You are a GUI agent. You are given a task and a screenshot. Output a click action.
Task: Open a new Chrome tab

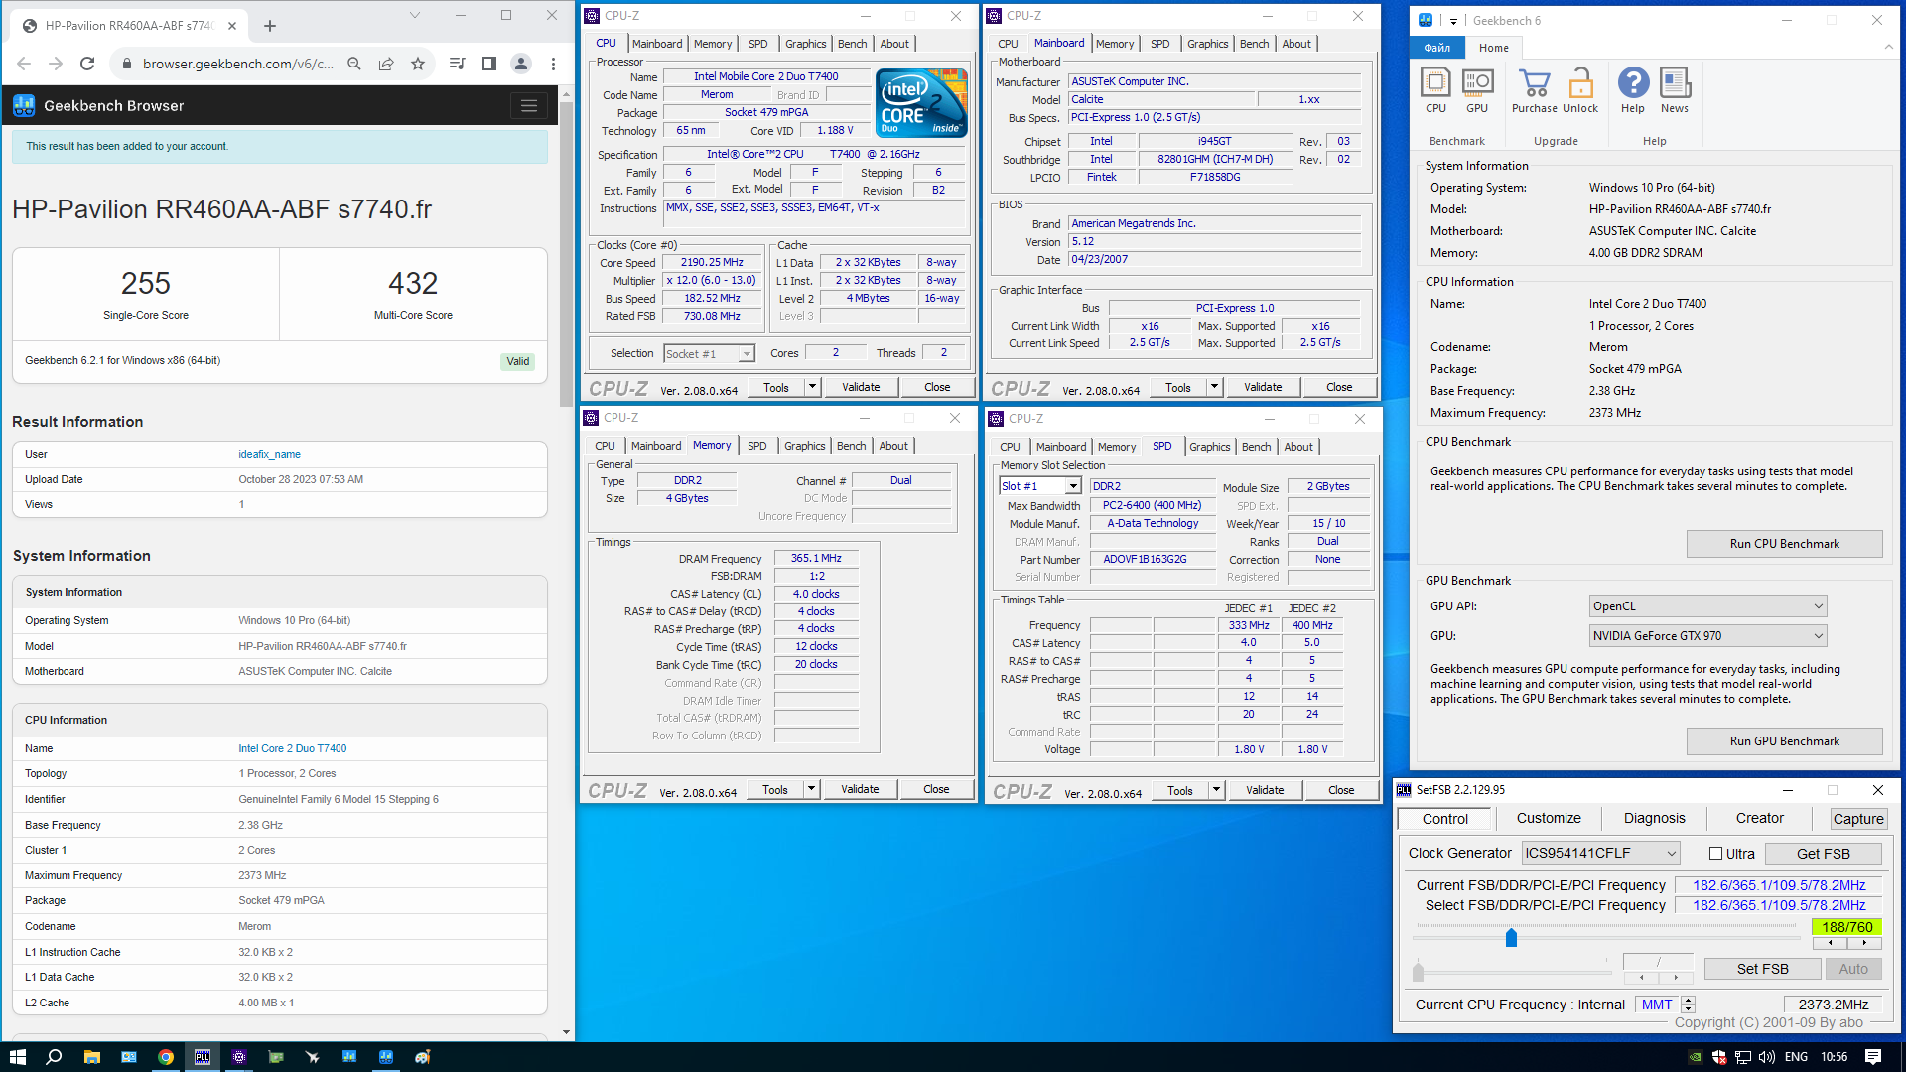pyautogui.click(x=270, y=26)
